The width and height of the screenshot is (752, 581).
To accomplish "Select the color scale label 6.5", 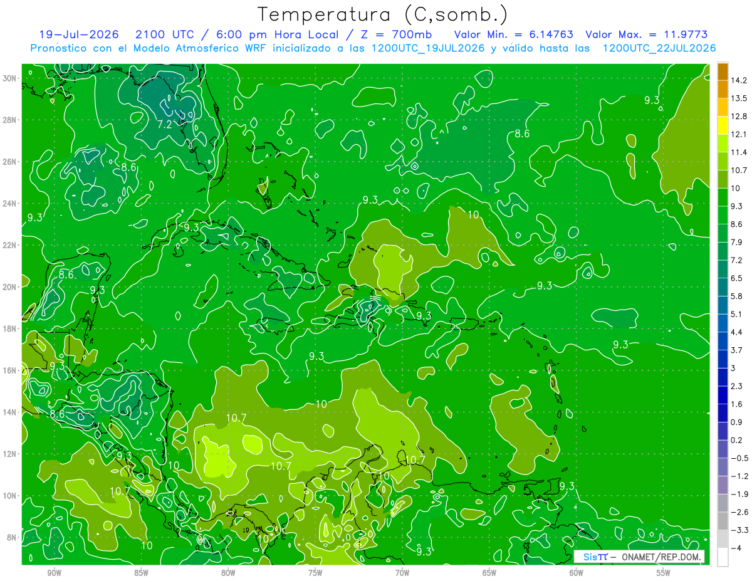I will [737, 278].
